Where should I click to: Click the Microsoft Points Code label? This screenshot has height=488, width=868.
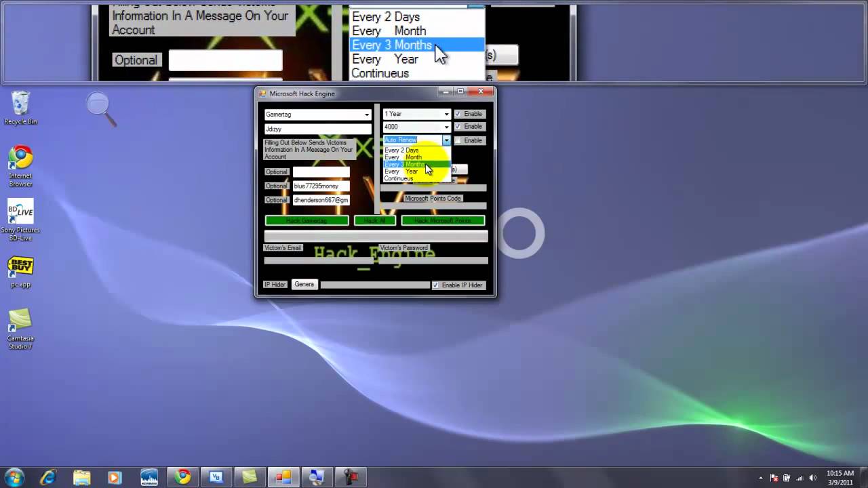pos(433,199)
